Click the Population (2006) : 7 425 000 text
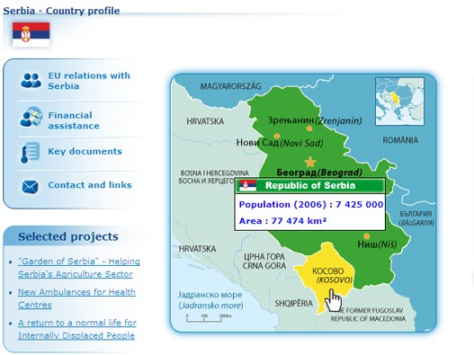This screenshot has height=355, width=474. click(x=311, y=205)
